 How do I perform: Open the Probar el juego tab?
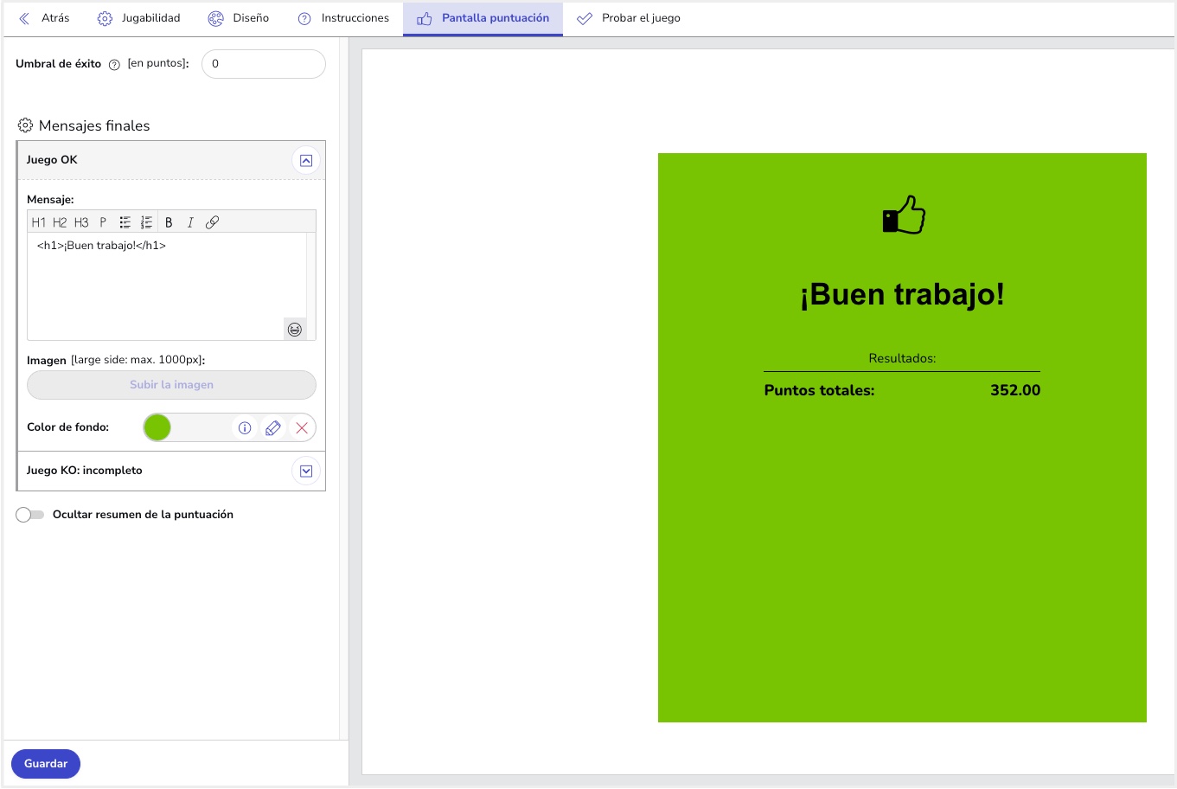click(629, 18)
